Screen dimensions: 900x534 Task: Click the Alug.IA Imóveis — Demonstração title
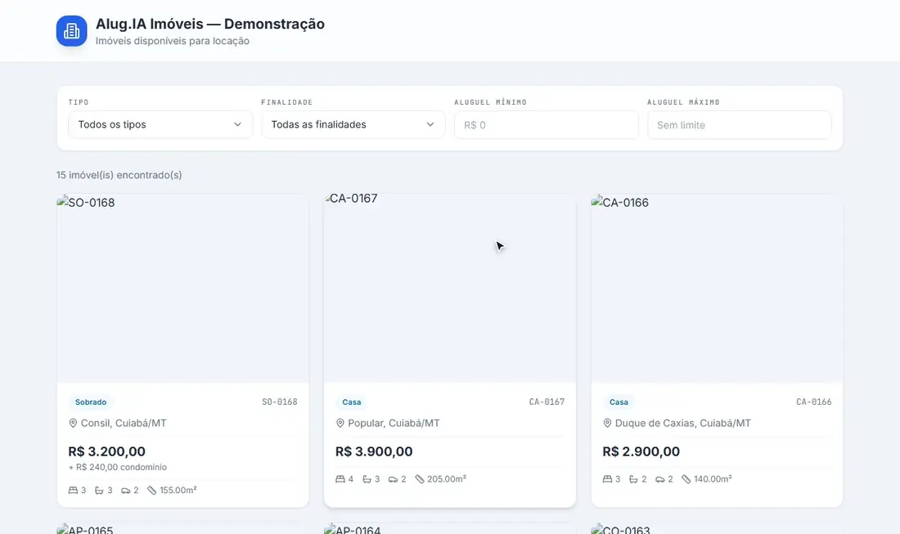point(210,24)
